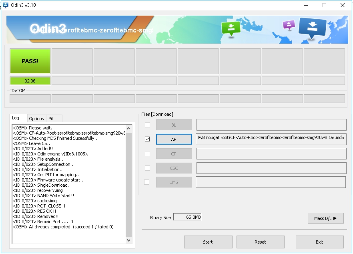
Task: Click log line 'Added!!'
Action: (33, 149)
